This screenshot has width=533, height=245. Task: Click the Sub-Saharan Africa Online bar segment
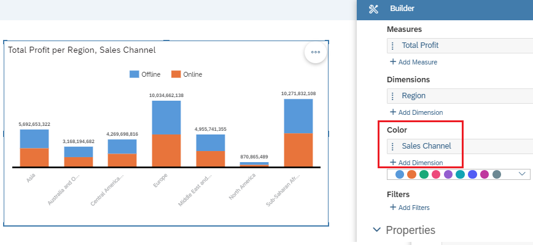[x=298, y=150]
